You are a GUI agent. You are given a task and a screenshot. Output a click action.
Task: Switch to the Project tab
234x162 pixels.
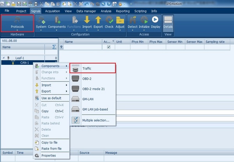tap(21, 11)
